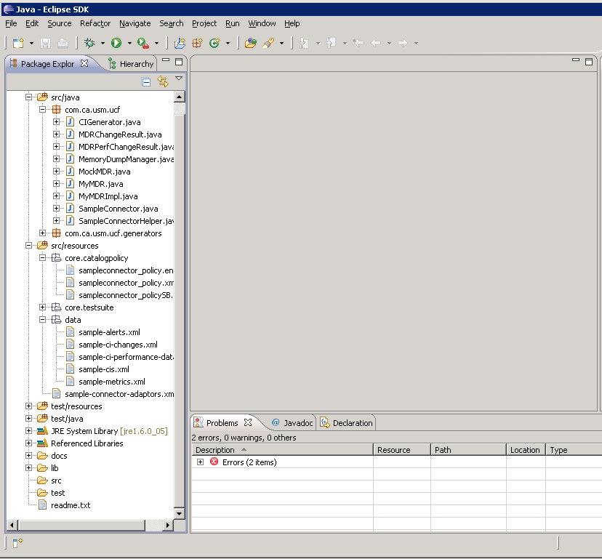Screen dimensions: 602x559
Task: Click the Open Type toolbar icon
Action: click(250, 44)
